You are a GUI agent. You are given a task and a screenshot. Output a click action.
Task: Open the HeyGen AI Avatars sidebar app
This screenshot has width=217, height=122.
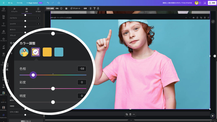tap(4, 116)
